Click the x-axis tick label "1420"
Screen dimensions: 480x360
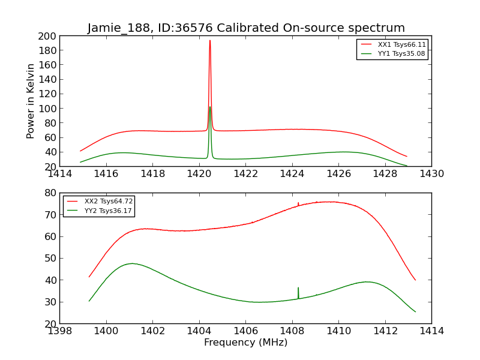[x=199, y=173]
